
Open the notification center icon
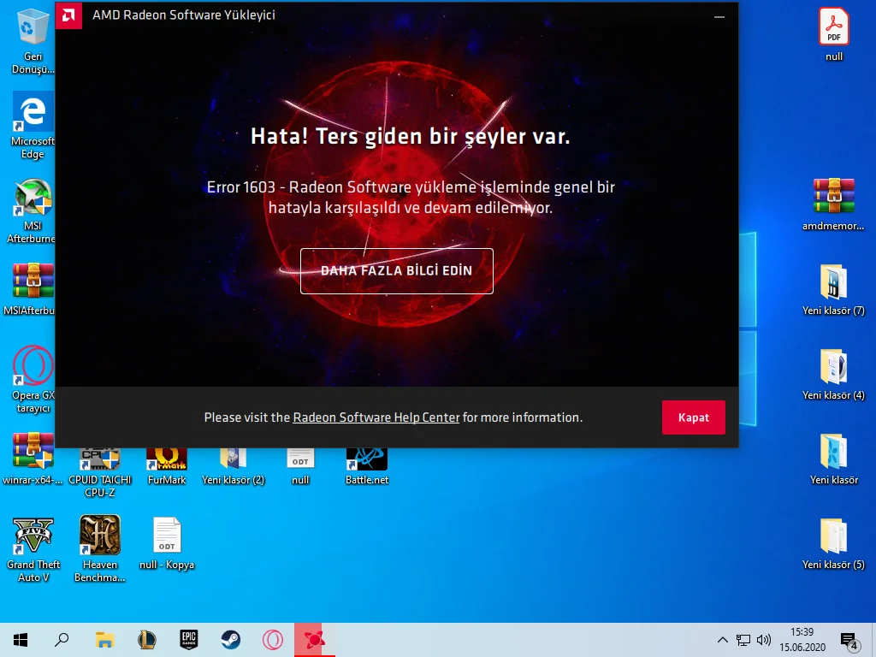coord(849,641)
